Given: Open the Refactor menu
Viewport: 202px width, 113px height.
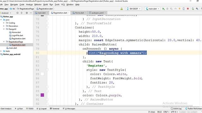Looking at the screenshot, I should [x=38, y=5].
